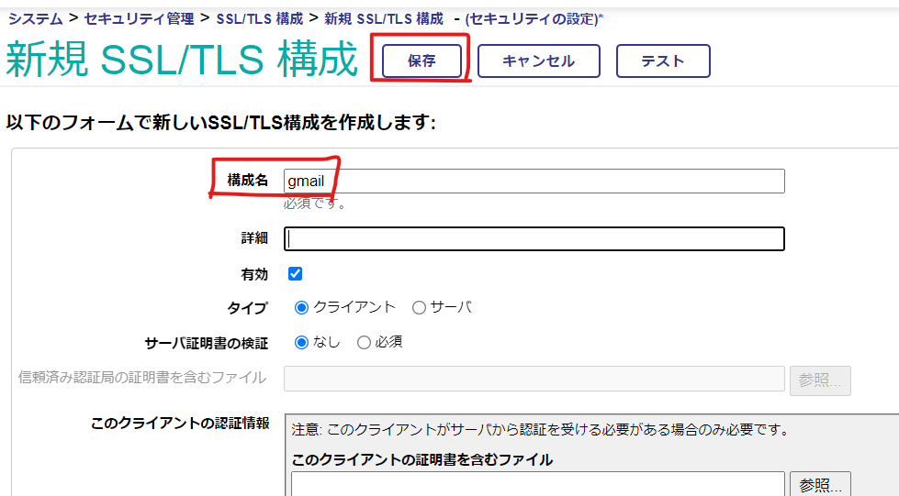Click the 構成名 field label
899x496 pixels.
[x=248, y=181]
